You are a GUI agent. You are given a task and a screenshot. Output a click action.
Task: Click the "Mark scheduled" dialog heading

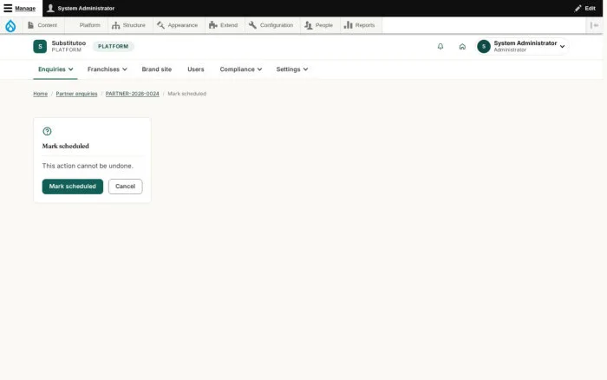click(65, 146)
